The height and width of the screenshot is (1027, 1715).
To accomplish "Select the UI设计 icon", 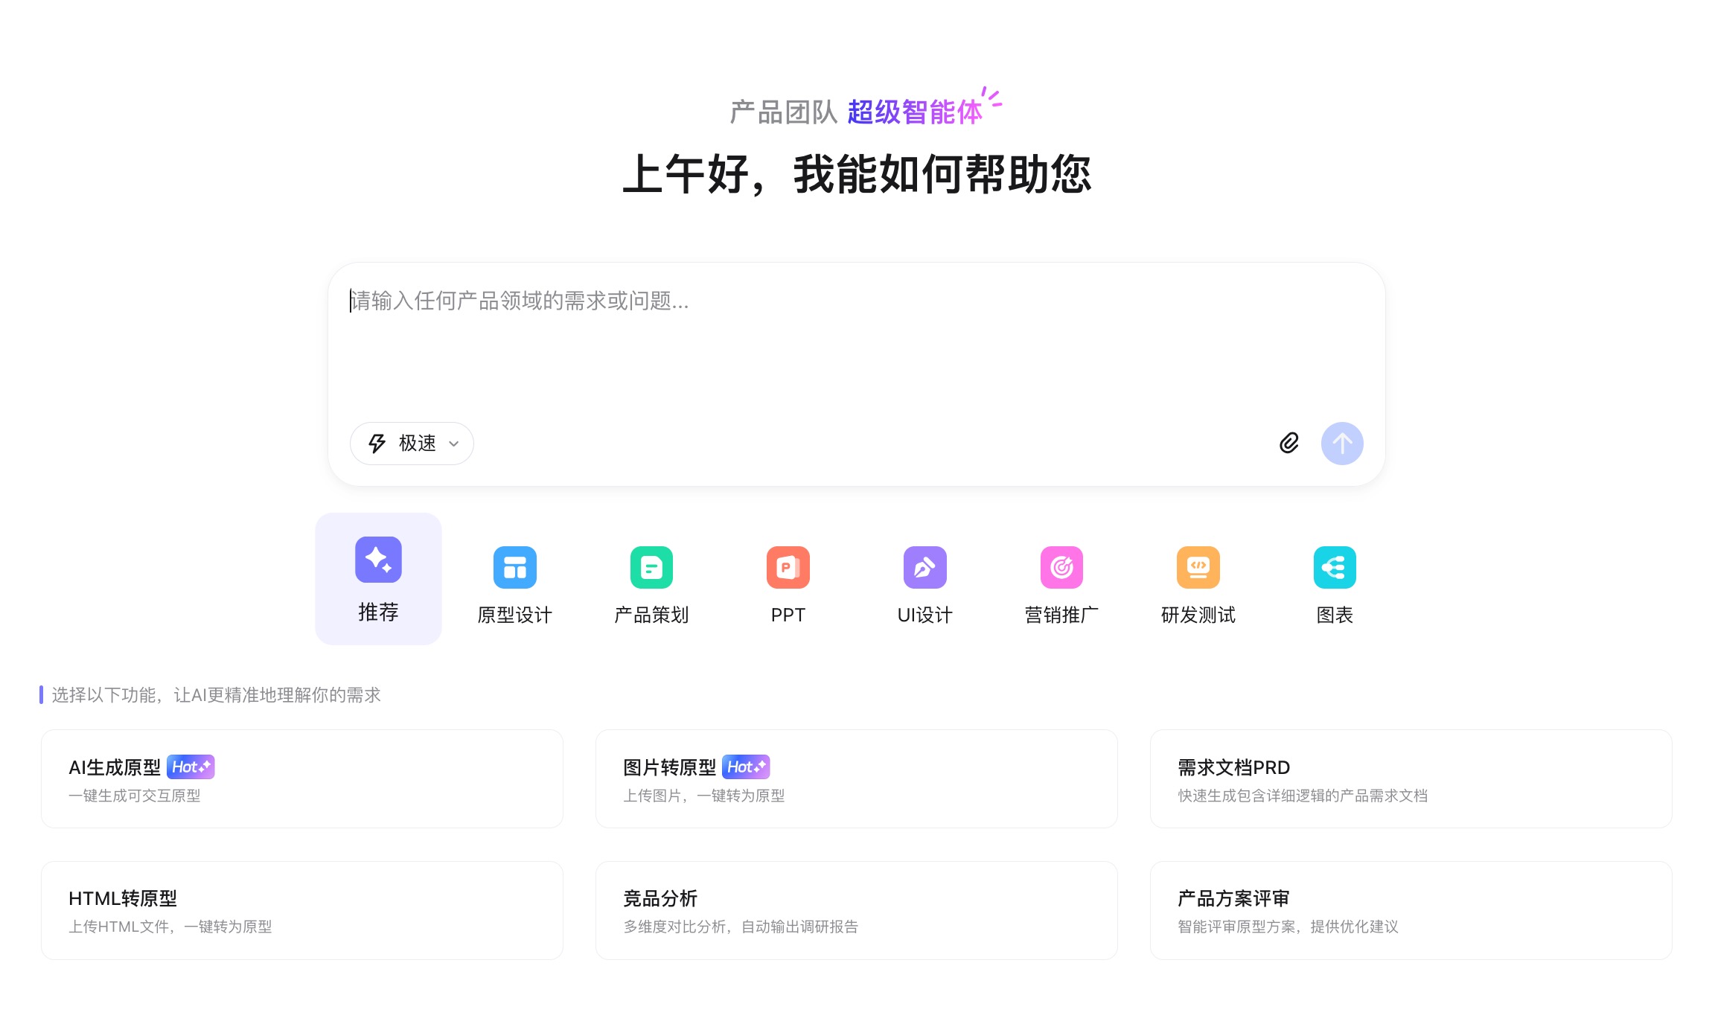I will click(x=924, y=567).
